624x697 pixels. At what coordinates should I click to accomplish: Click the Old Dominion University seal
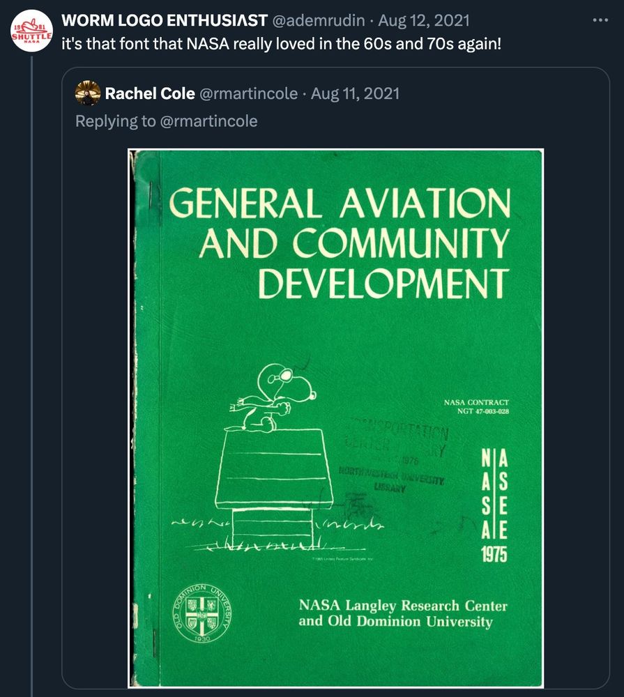point(201,611)
